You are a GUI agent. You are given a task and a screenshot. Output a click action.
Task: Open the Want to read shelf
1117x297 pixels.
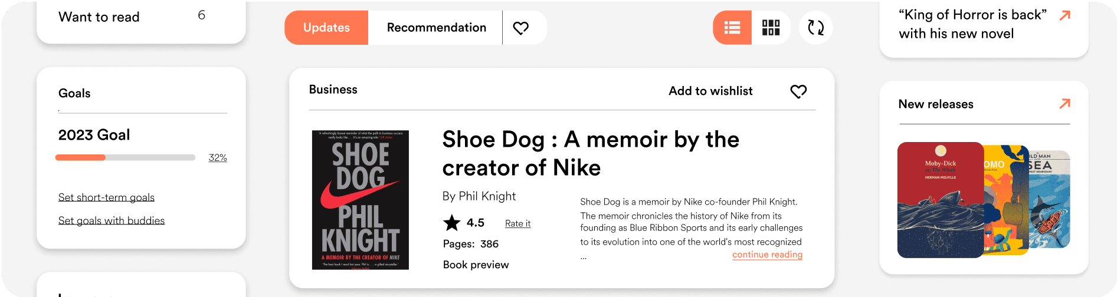tap(99, 17)
